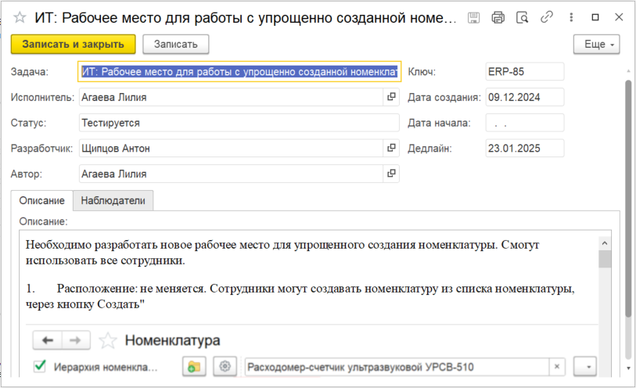Click the Номенклатура heading in embedded image
Image resolution: width=636 pixels, height=388 pixels.
(x=172, y=340)
